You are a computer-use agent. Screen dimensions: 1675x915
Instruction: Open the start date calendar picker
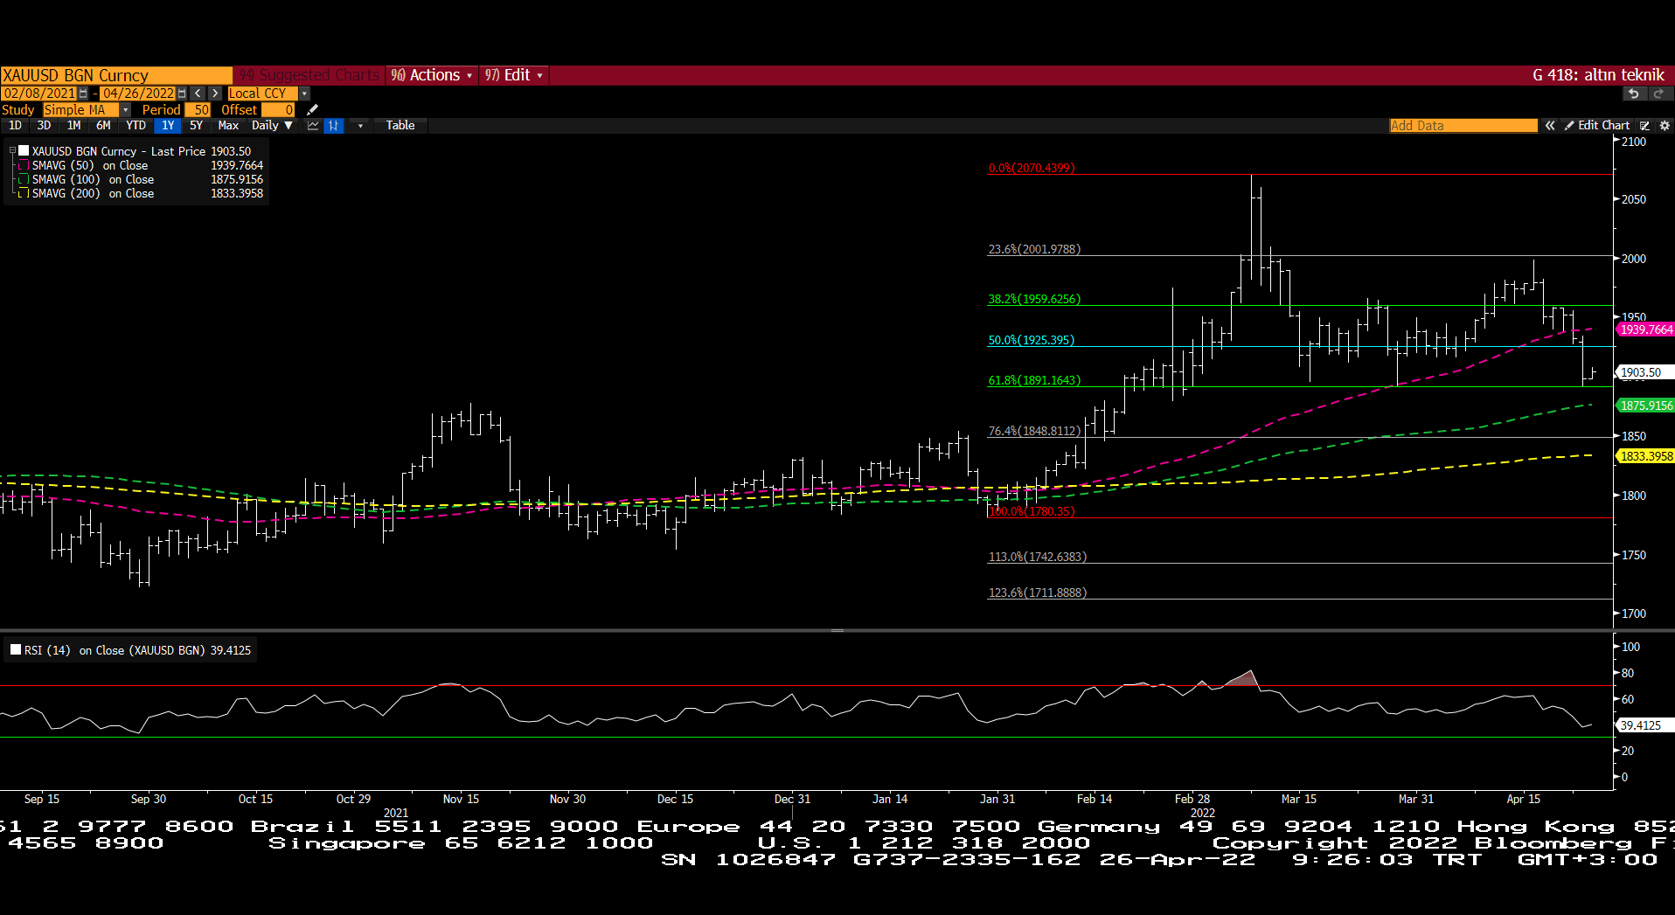[x=83, y=94]
